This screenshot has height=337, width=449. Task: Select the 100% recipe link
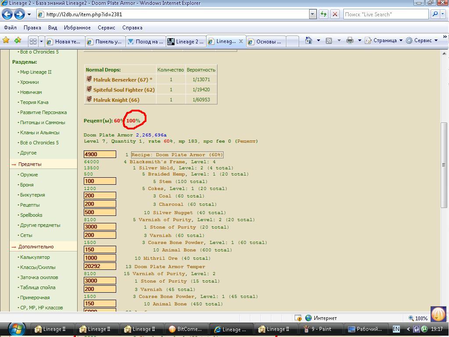pos(133,121)
